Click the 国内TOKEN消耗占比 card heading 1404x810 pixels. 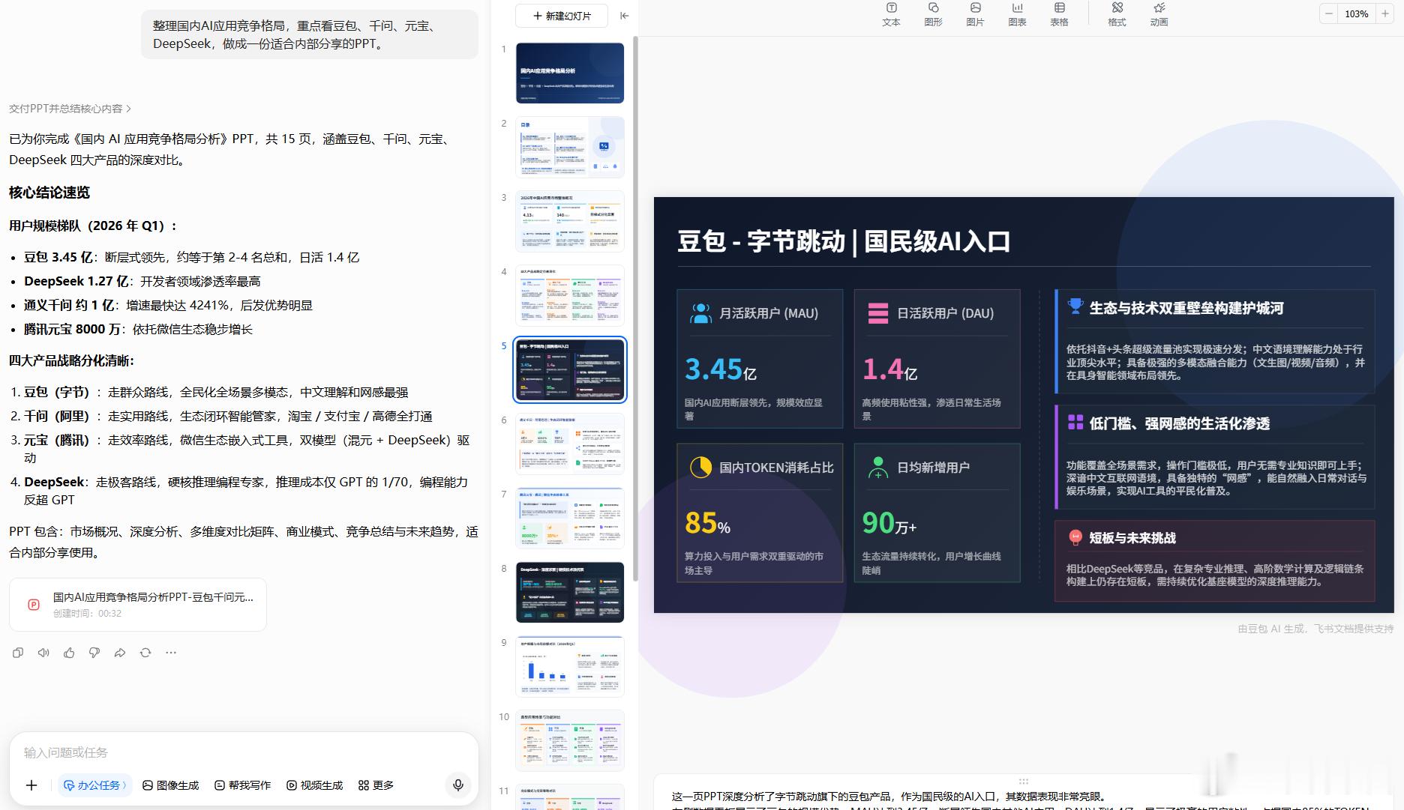coord(776,468)
